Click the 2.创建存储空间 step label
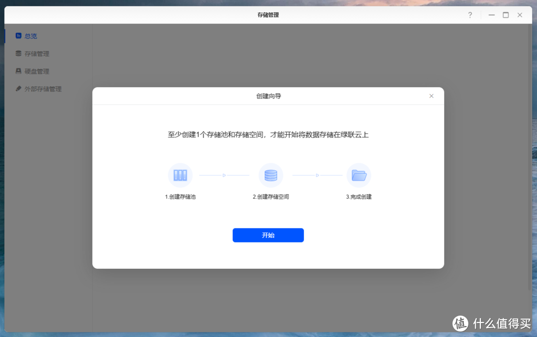Viewport: 537px width, 337px height. pyautogui.click(x=271, y=197)
